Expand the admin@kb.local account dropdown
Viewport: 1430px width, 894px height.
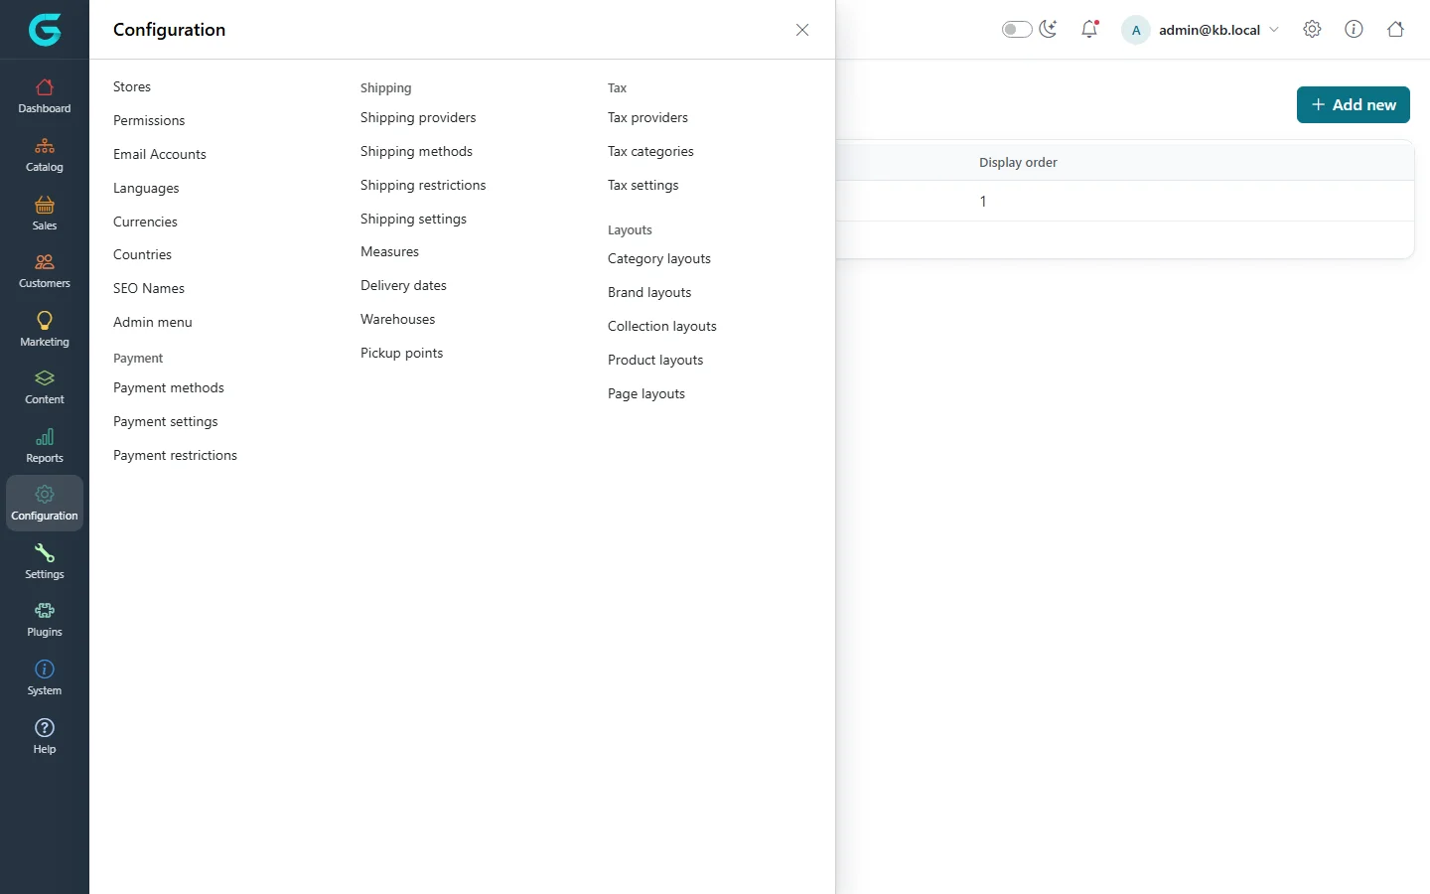[1201, 30]
